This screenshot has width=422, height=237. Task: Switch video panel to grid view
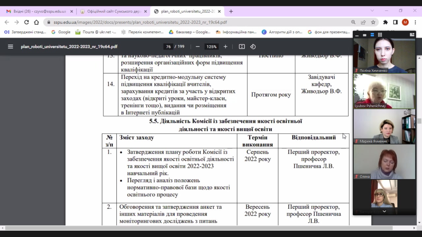(380, 35)
